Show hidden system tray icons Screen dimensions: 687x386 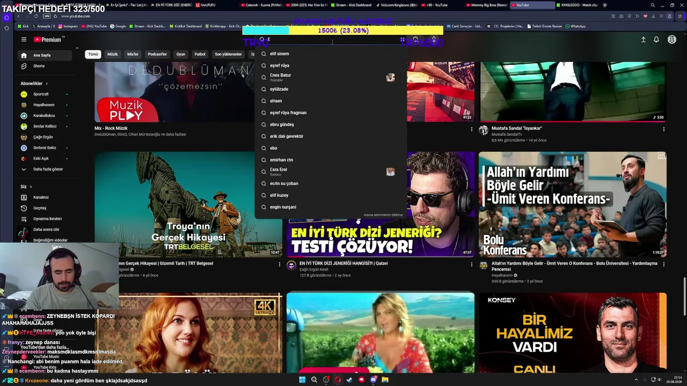[x=636, y=380]
